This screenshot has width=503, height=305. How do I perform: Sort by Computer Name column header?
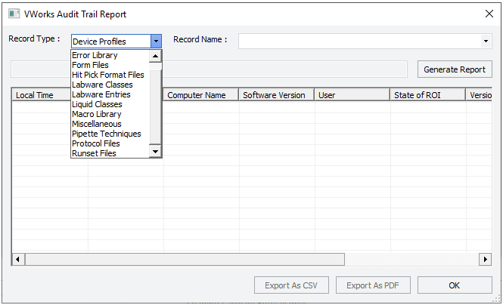pyautogui.click(x=200, y=95)
